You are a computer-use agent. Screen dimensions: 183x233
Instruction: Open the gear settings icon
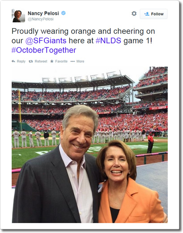point(134,13)
